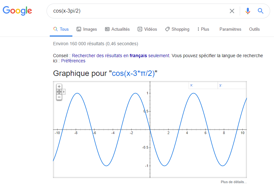This screenshot has height=188, width=274.
Task: Open the Vidéos tab
Action: [147, 29]
